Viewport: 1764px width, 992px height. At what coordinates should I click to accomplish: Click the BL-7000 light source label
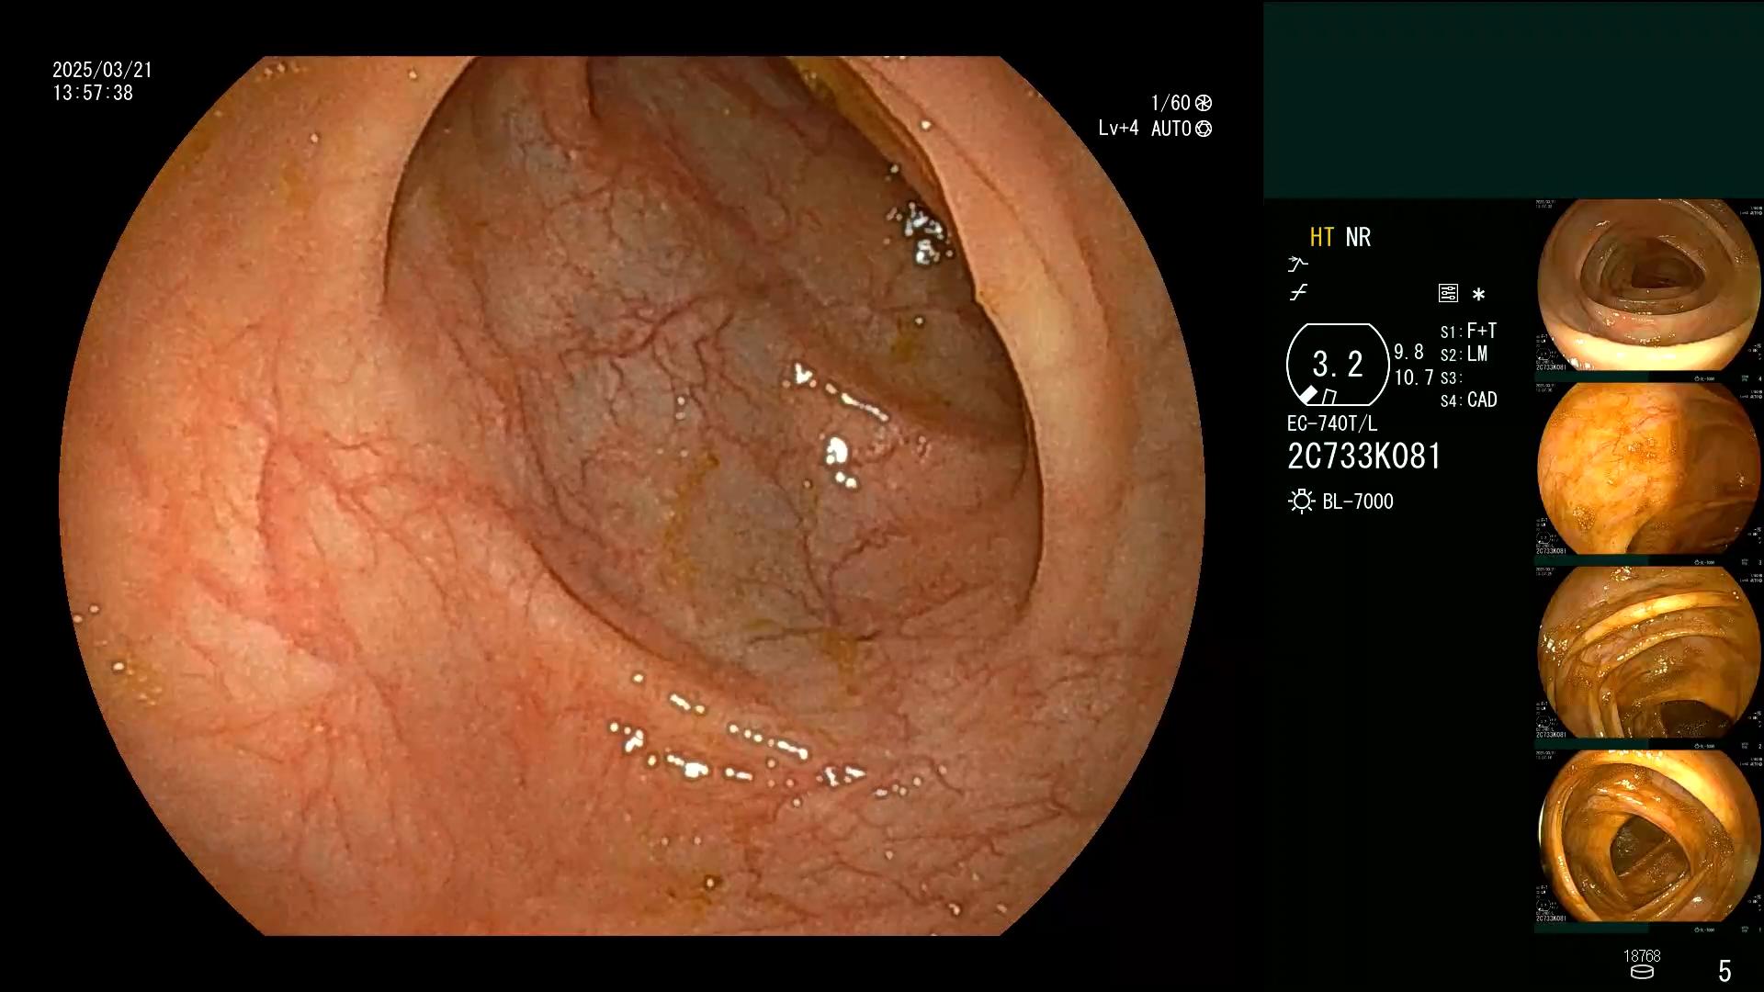pos(1357,502)
